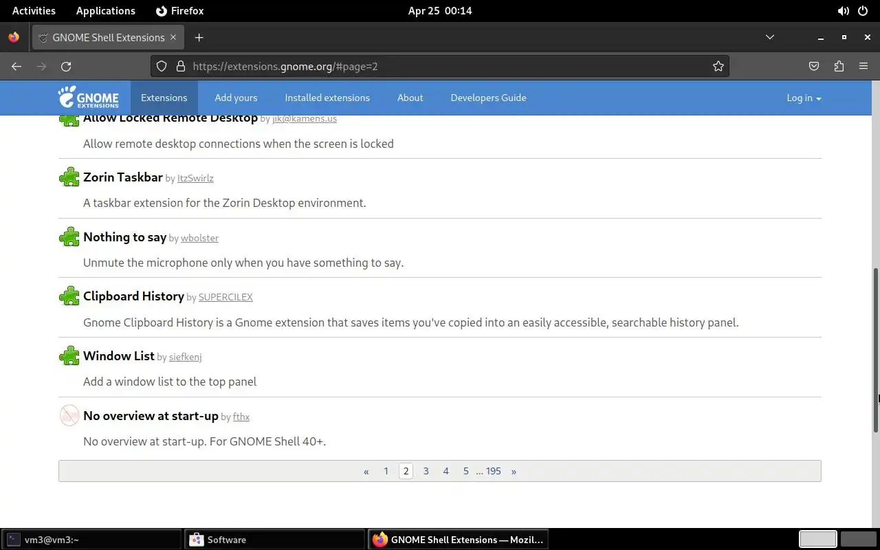Expand the Log in dropdown
The height and width of the screenshot is (550, 880).
(804, 98)
